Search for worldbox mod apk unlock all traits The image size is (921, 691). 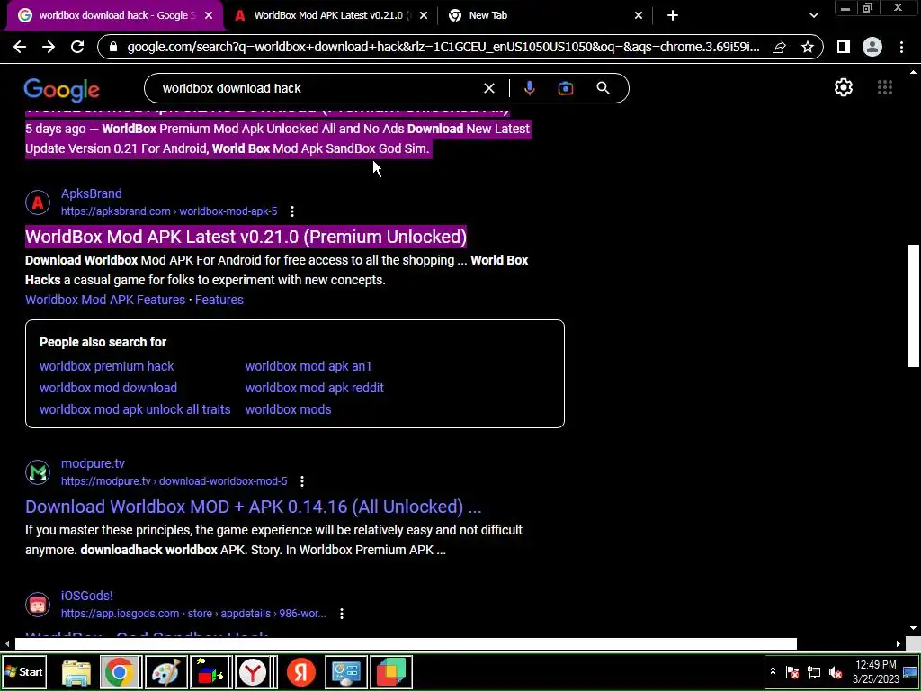[x=135, y=410]
